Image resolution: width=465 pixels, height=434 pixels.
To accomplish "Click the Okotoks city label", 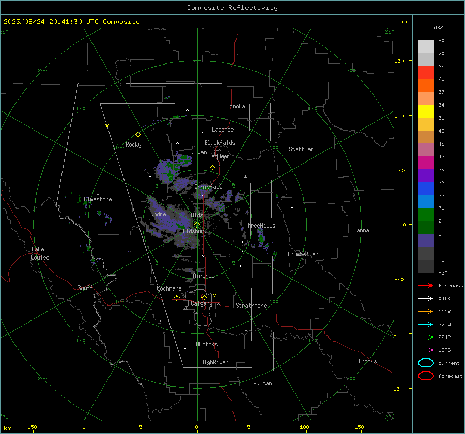I will [207, 344].
